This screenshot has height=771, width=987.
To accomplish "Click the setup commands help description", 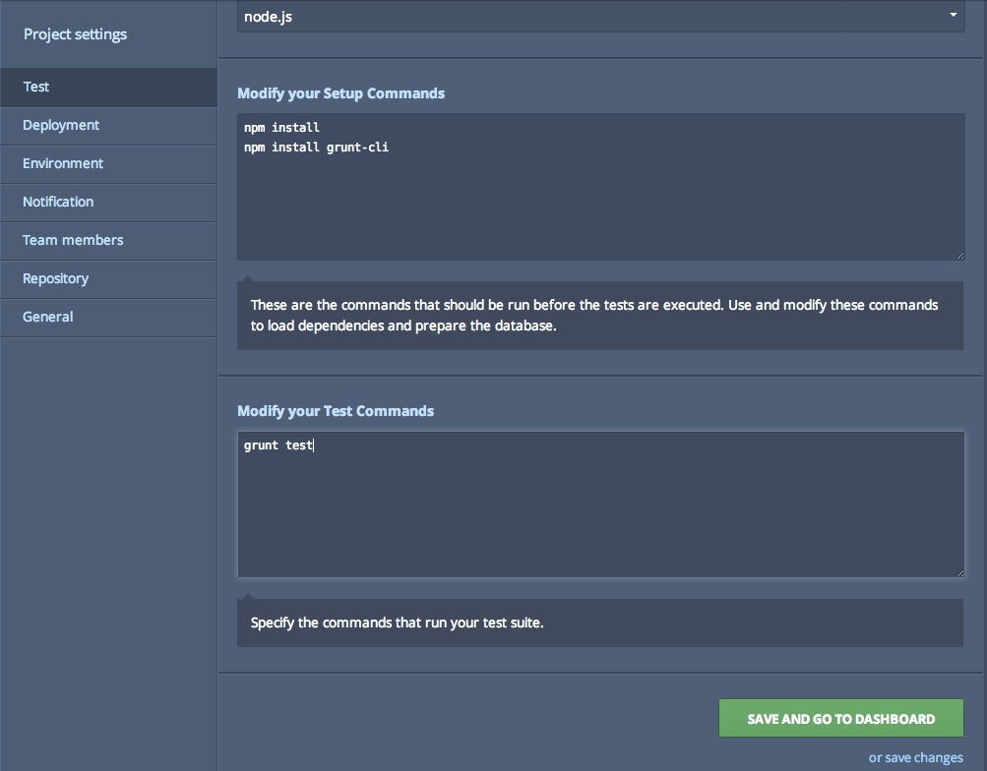I will coord(600,315).
